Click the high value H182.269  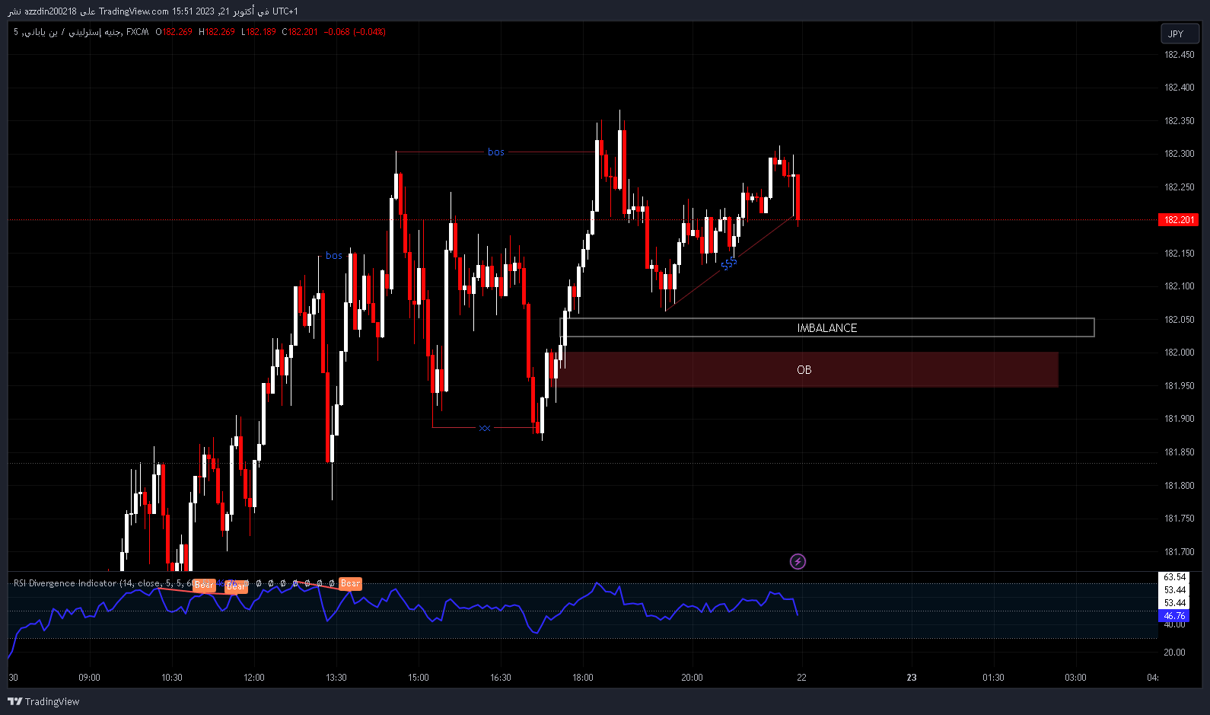217,32
